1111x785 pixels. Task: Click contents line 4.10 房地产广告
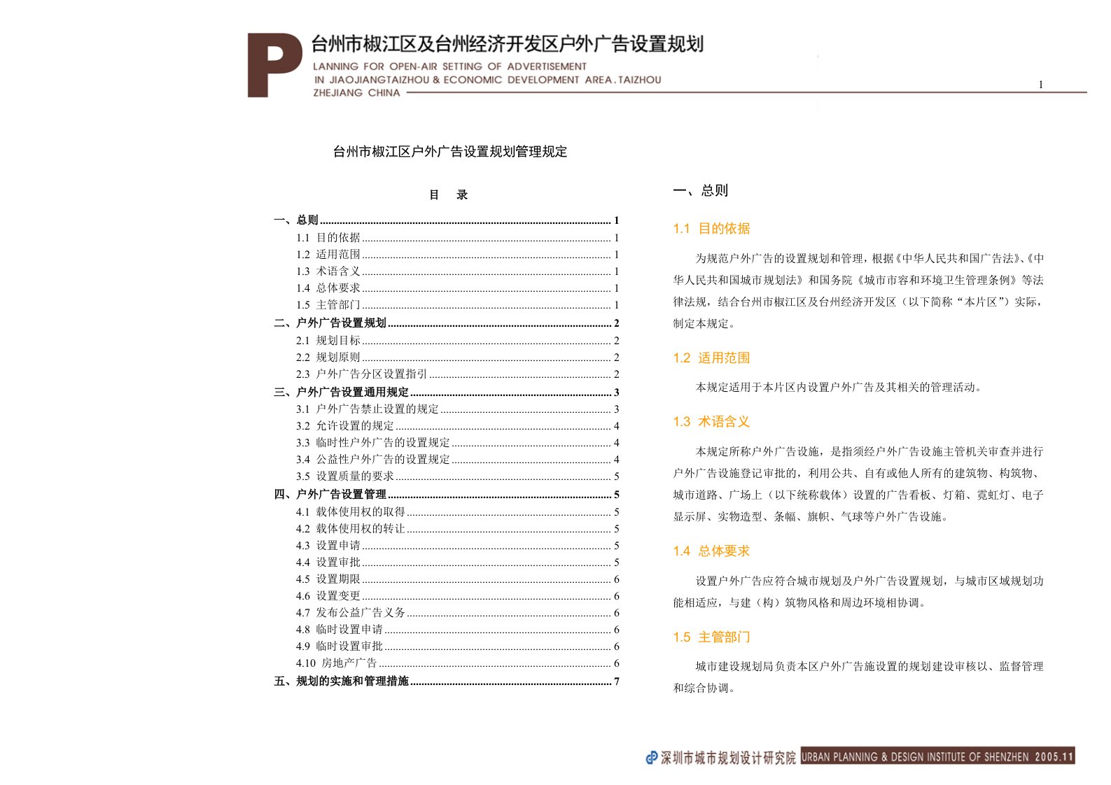pyautogui.click(x=457, y=663)
